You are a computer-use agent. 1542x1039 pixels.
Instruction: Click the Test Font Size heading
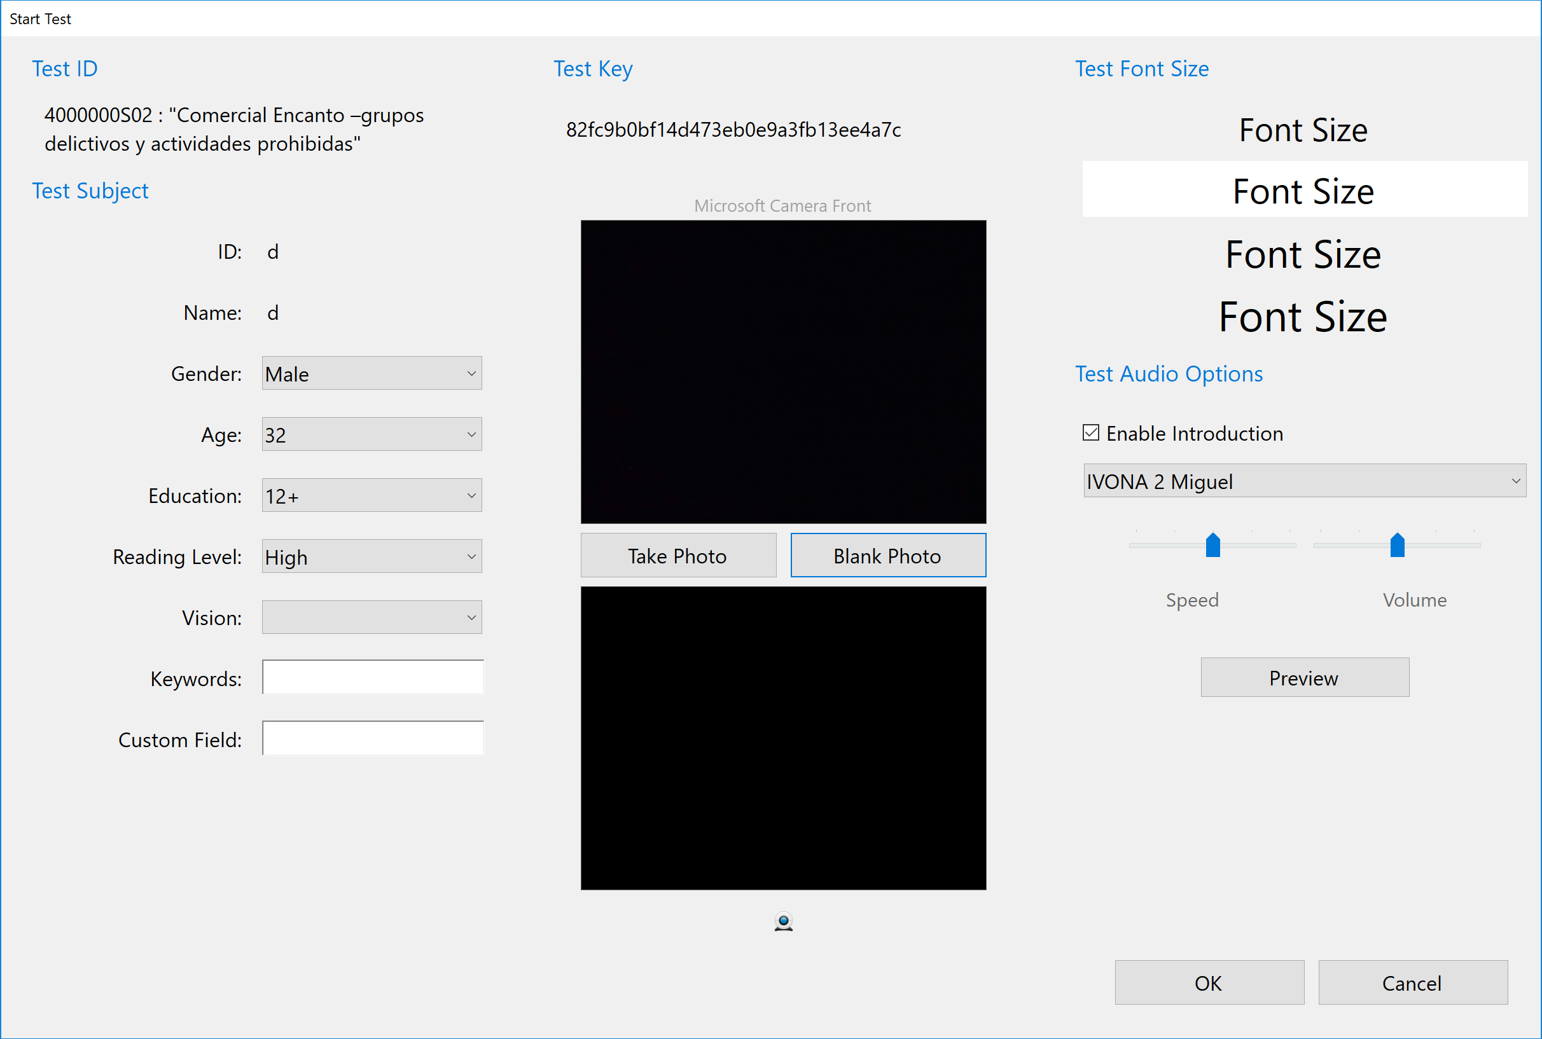pos(1142,69)
